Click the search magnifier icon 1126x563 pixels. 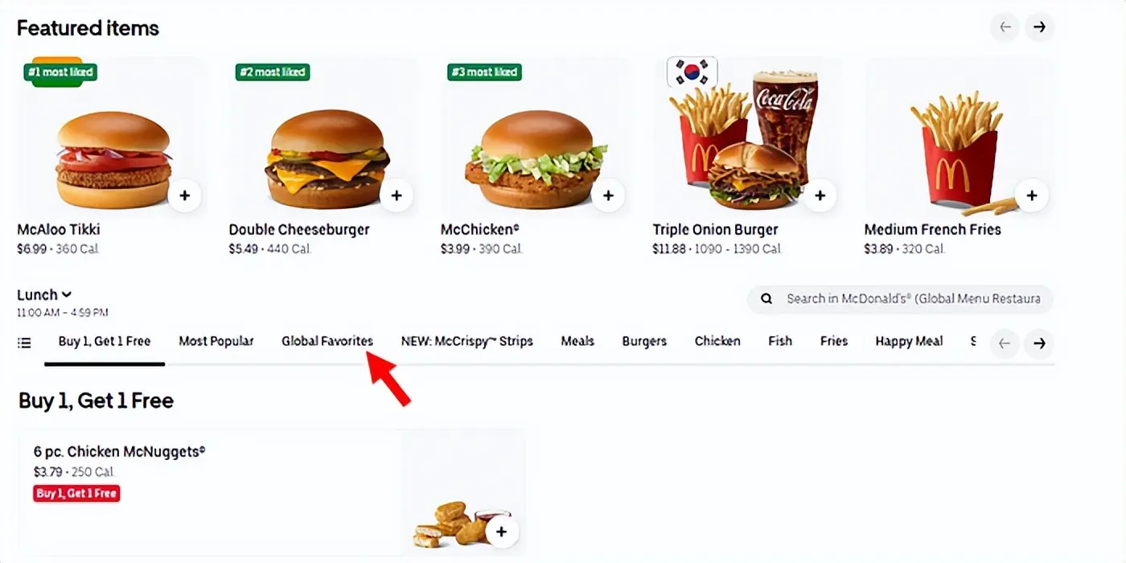[x=767, y=299]
